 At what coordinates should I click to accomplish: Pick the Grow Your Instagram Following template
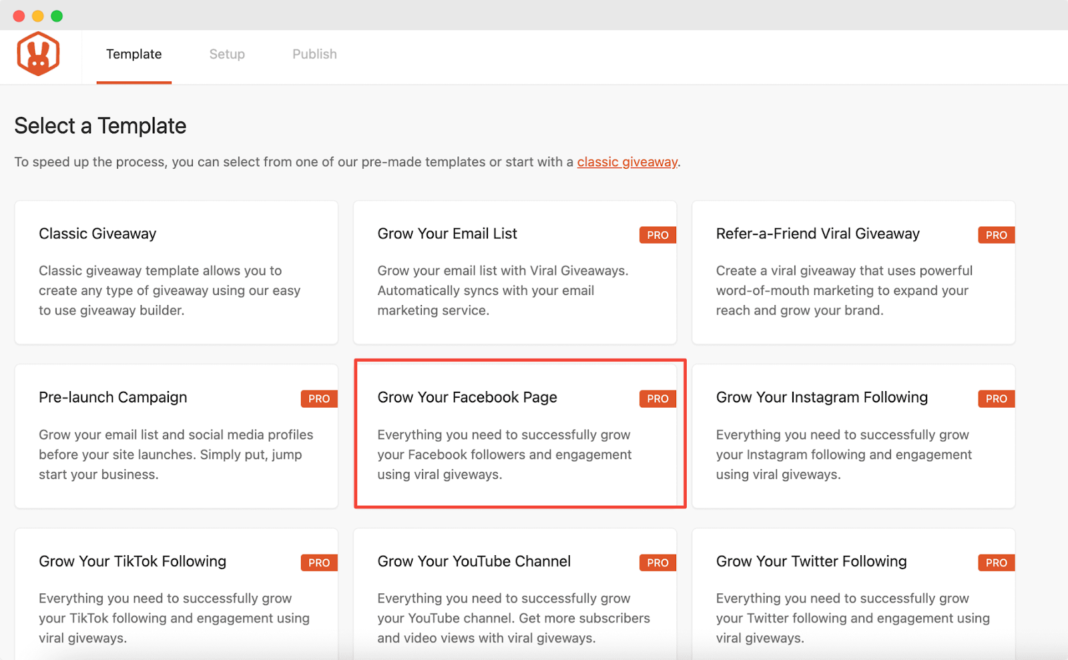click(853, 436)
